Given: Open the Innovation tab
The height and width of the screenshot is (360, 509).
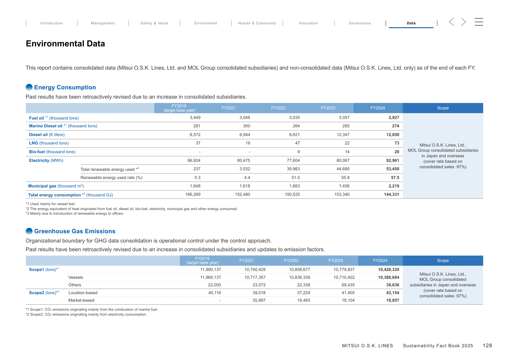Looking at the screenshot, I should click(308, 23).
